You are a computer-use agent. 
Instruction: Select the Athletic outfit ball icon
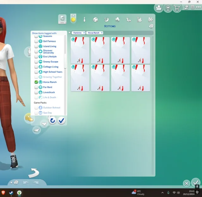[95, 20]
